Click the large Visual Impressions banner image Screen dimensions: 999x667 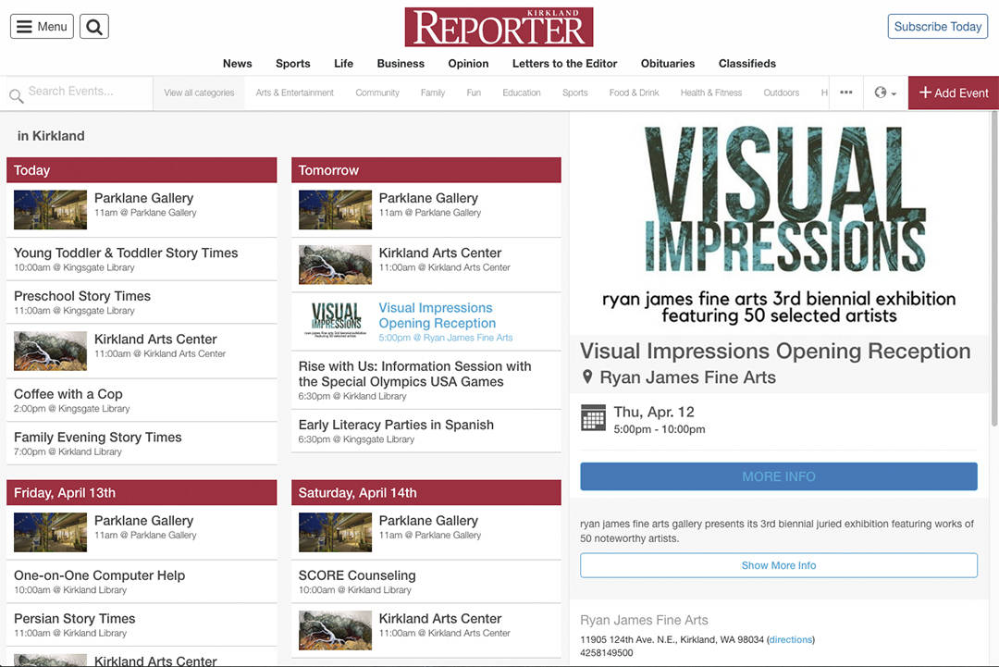coord(779,224)
